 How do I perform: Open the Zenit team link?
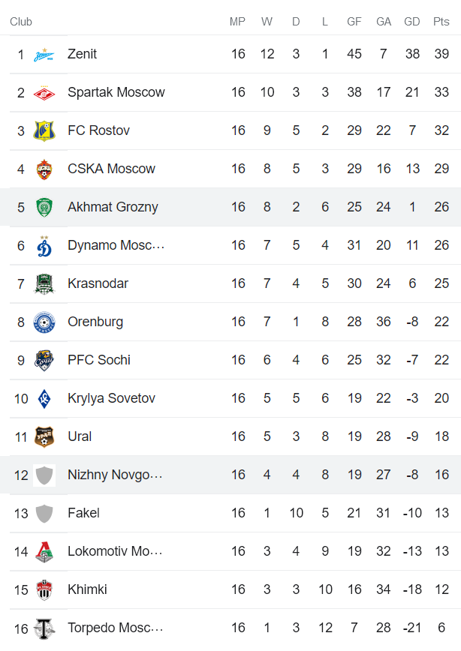click(x=83, y=54)
